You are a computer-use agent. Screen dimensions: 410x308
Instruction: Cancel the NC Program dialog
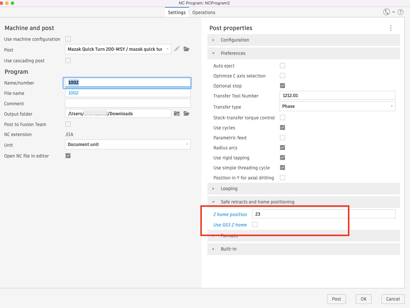pyautogui.click(x=393, y=299)
